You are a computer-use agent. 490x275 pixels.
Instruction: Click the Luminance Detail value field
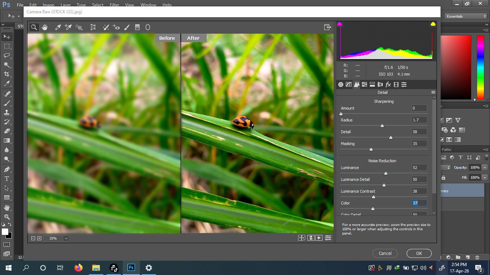tap(419, 179)
